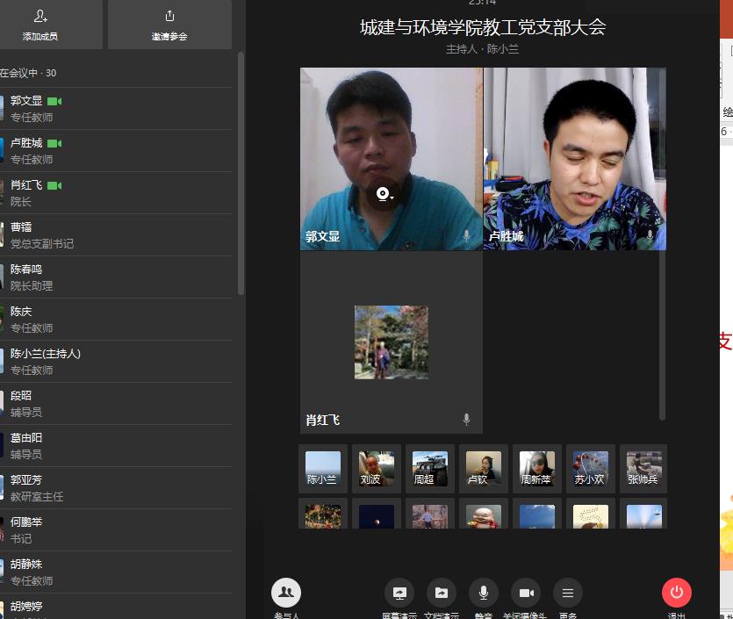Select 段昭 in the member list
This screenshot has width=733, height=619.
pos(116,404)
